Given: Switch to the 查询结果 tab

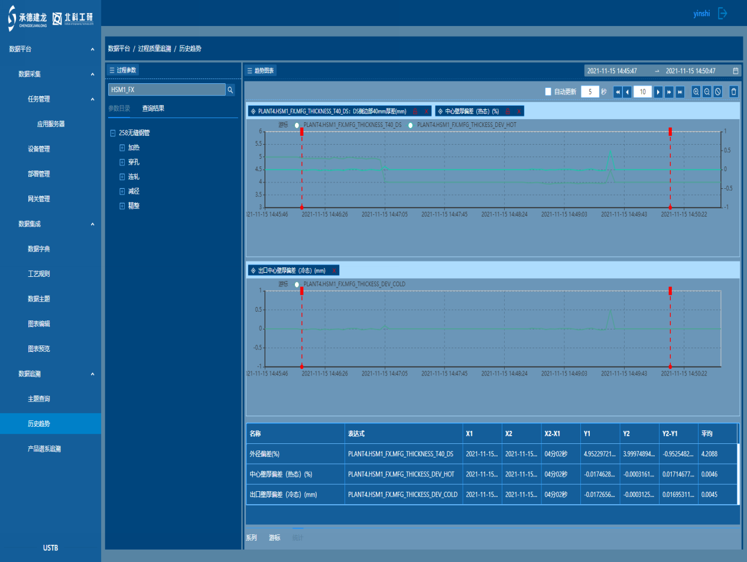Looking at the screenshot, I should click(153, 109).
